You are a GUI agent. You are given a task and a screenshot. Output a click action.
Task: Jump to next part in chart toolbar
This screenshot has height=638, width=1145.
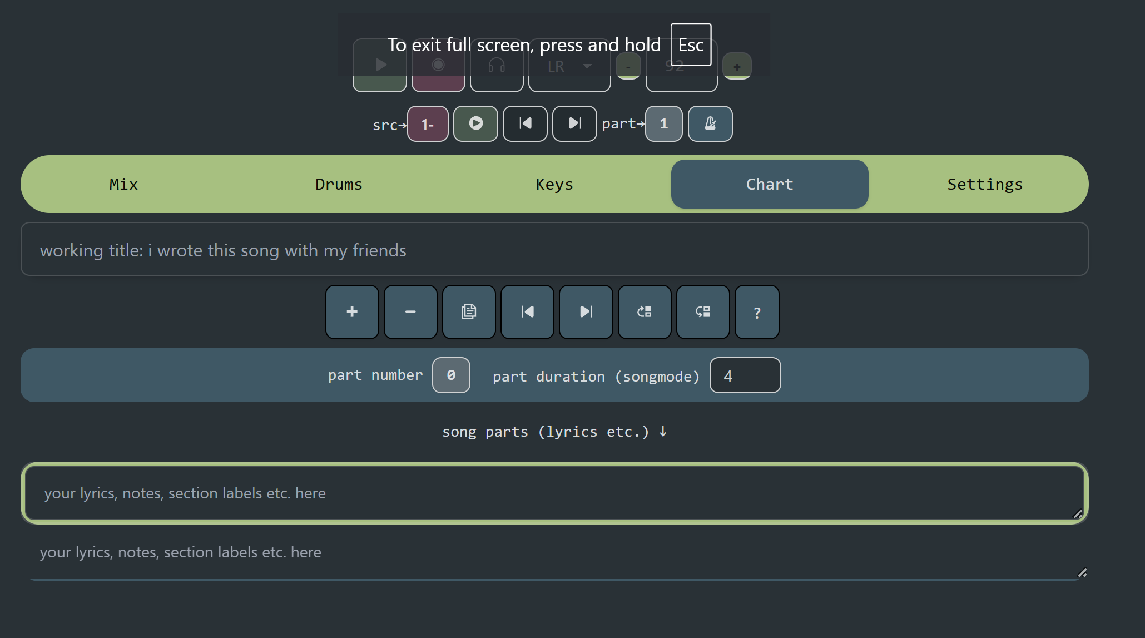coord(586,312)
